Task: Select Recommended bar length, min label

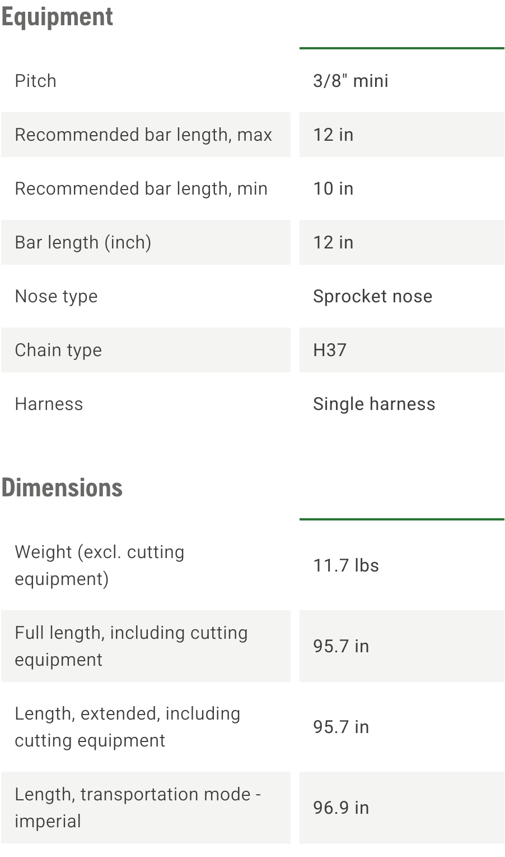Action: [141, 188]
